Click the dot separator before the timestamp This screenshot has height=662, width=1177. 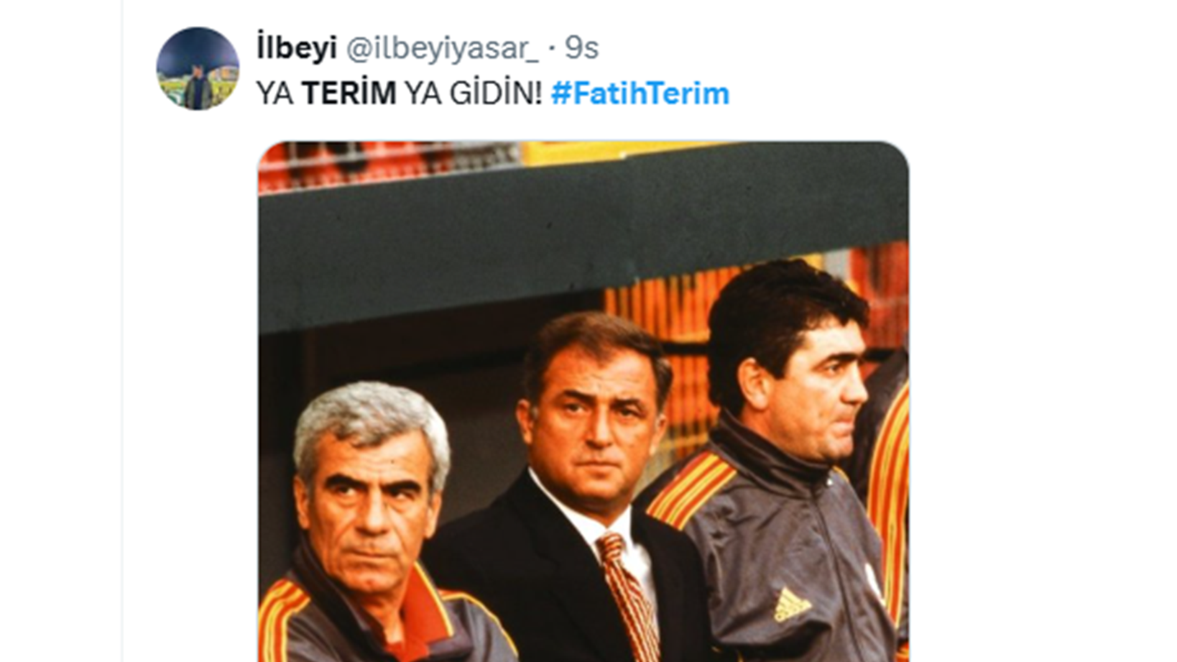point(552,49)
